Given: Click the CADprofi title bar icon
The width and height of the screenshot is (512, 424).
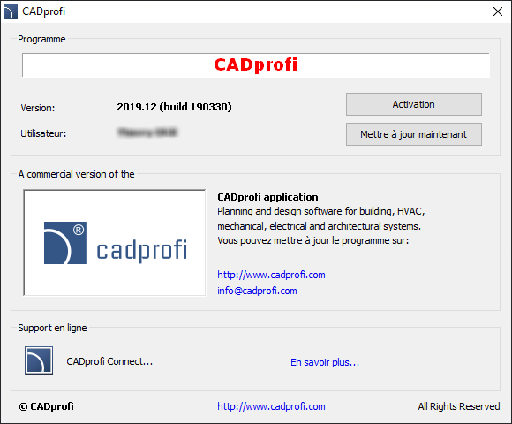Looking at the screenshot, I should (x=10, y=11).
